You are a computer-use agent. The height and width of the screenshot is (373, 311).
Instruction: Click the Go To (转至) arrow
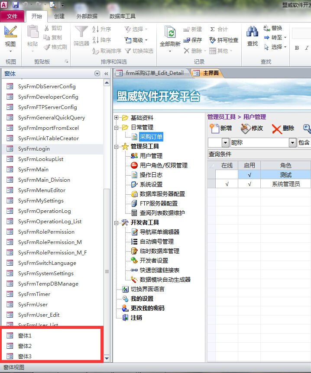pyautogui.click(x=267, y=37)
